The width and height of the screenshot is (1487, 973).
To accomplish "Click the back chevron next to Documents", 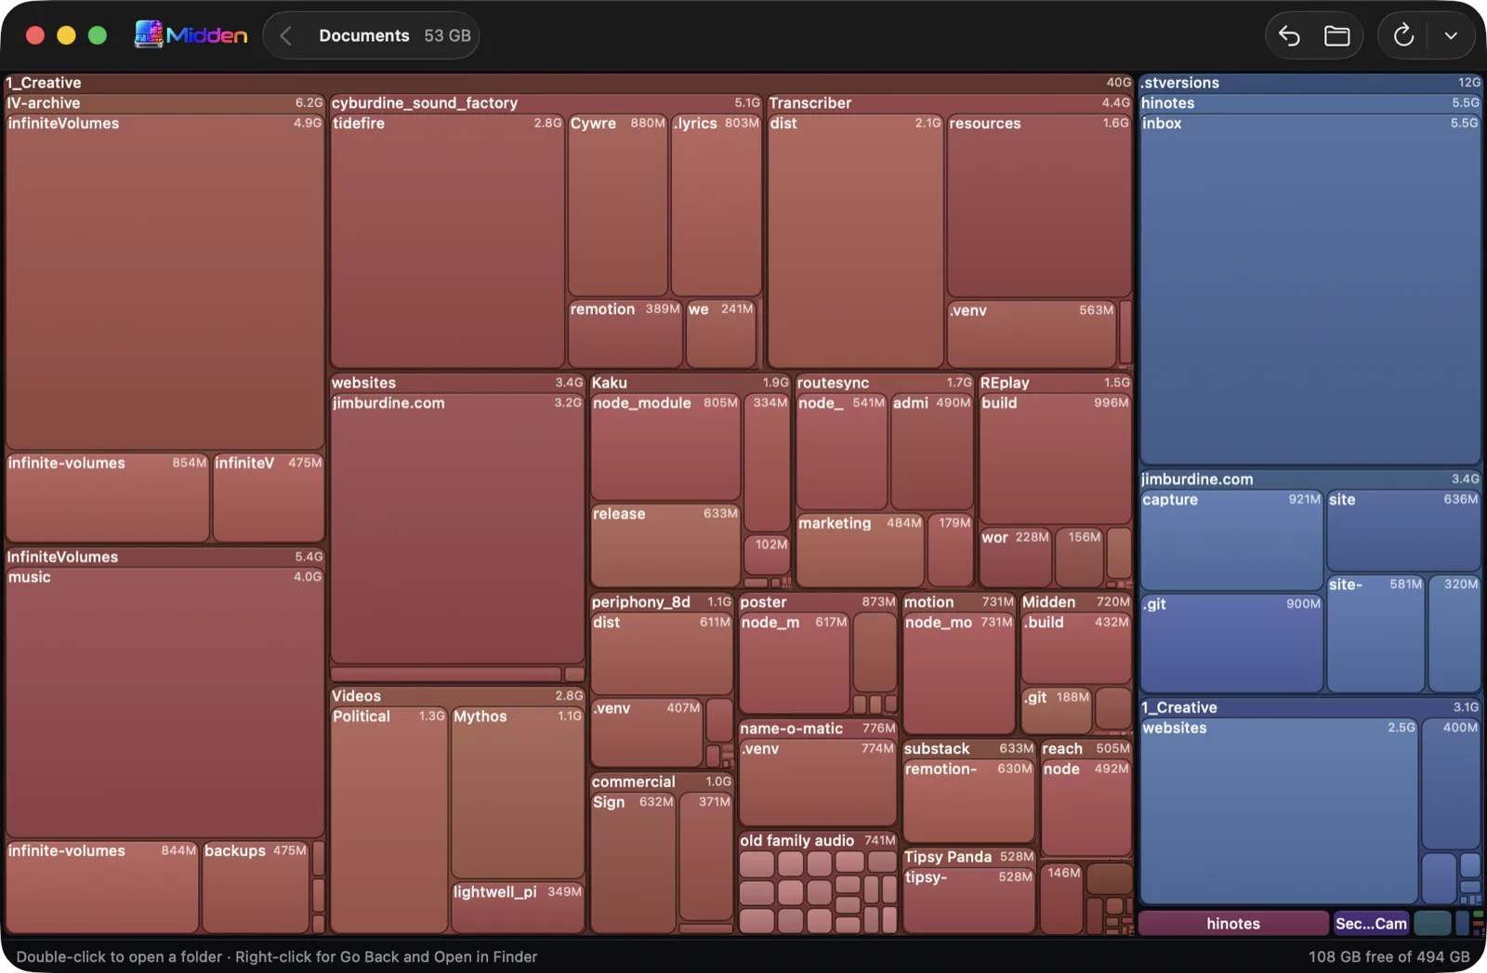I will pos(285,36).
